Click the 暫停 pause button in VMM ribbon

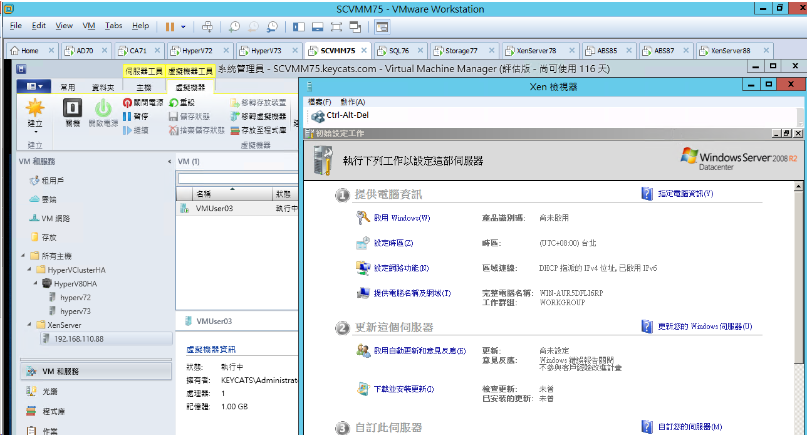(135, 116)
